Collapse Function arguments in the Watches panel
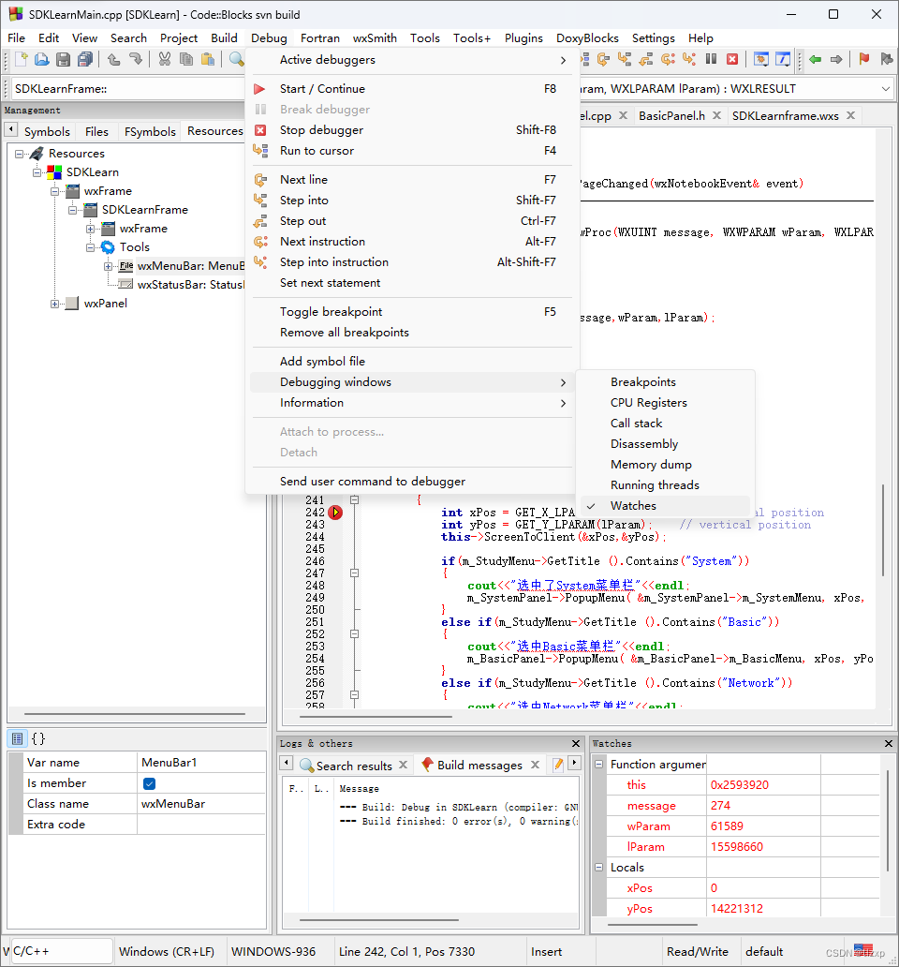899x967 pixels. (x=597, y=764)
